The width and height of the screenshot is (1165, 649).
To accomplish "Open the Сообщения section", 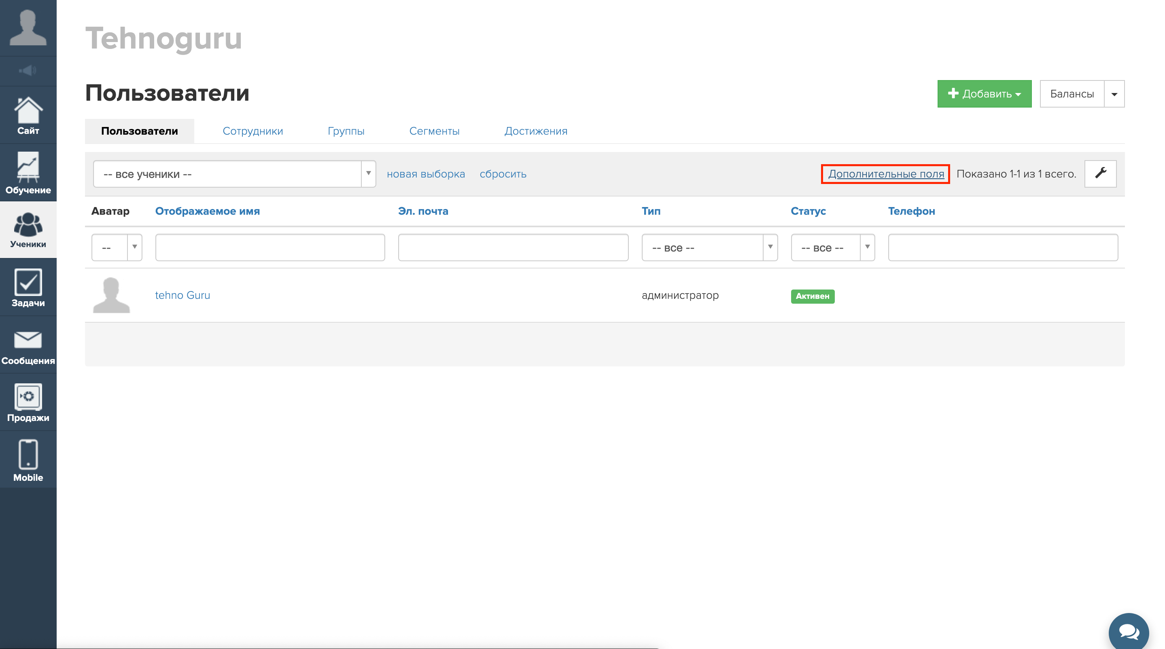I will click(x=28, y=345).
